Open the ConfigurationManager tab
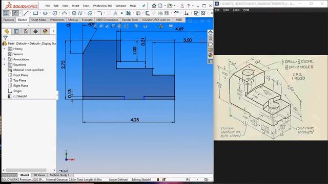This screenshot has width=328, height=184. (x=26, y=31)
